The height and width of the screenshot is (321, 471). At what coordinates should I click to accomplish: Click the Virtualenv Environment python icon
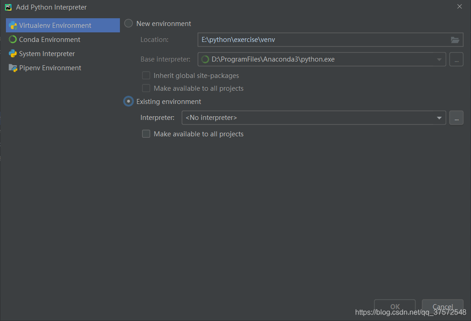pyautogui.click(x=13, y=26)
